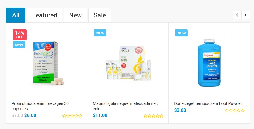Click the 14% OFF discount badge

tap(20, 35)
